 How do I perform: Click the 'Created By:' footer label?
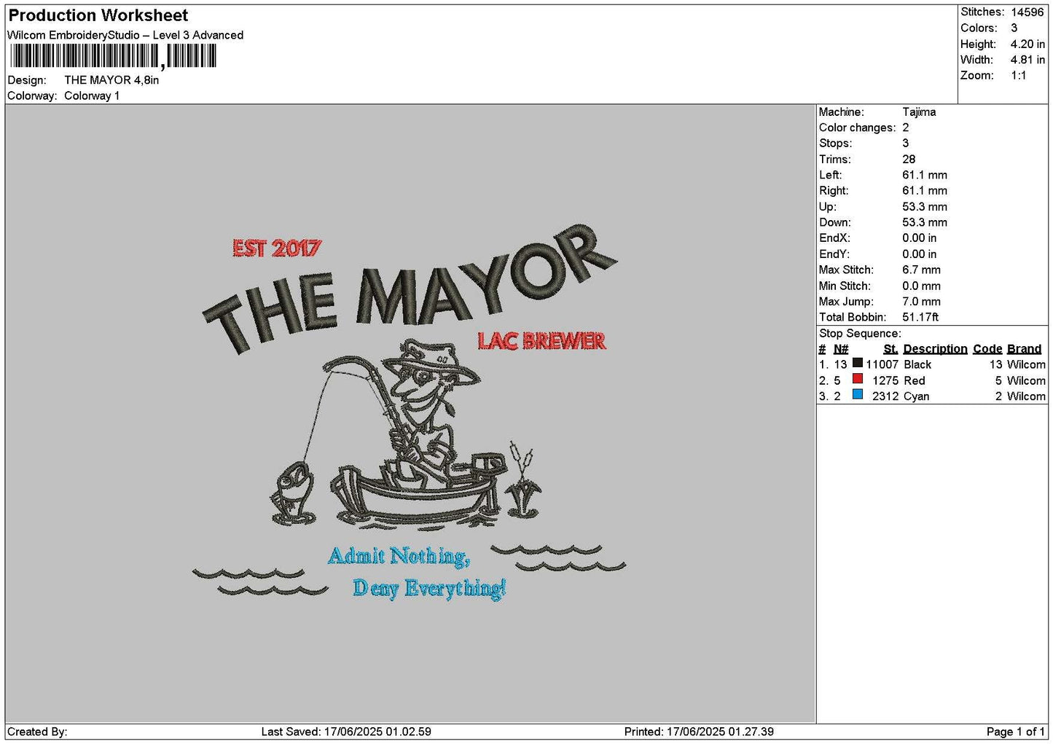(37, 732)
